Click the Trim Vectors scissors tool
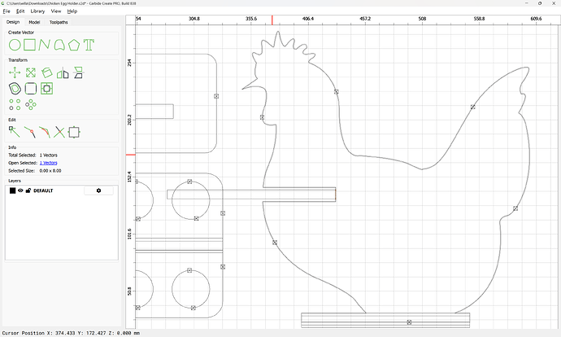This screenshot has height=337, width=561. [x=59, y=131]
